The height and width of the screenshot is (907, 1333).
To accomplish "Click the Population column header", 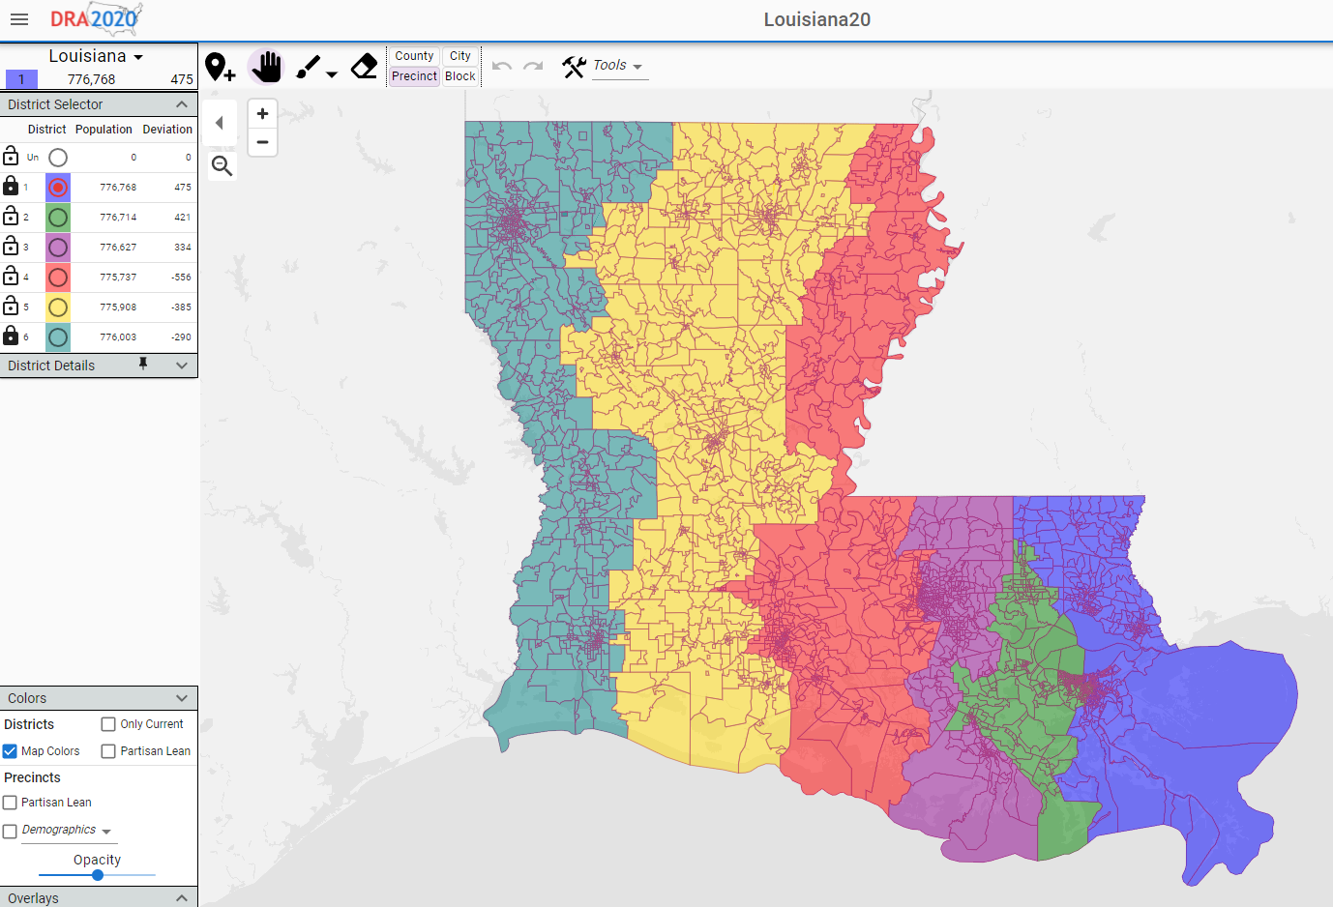I will click(104, 130).
